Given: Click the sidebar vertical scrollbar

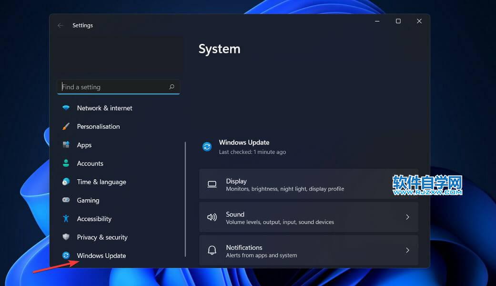Looking at the screenshot, I should click(185, 199).
